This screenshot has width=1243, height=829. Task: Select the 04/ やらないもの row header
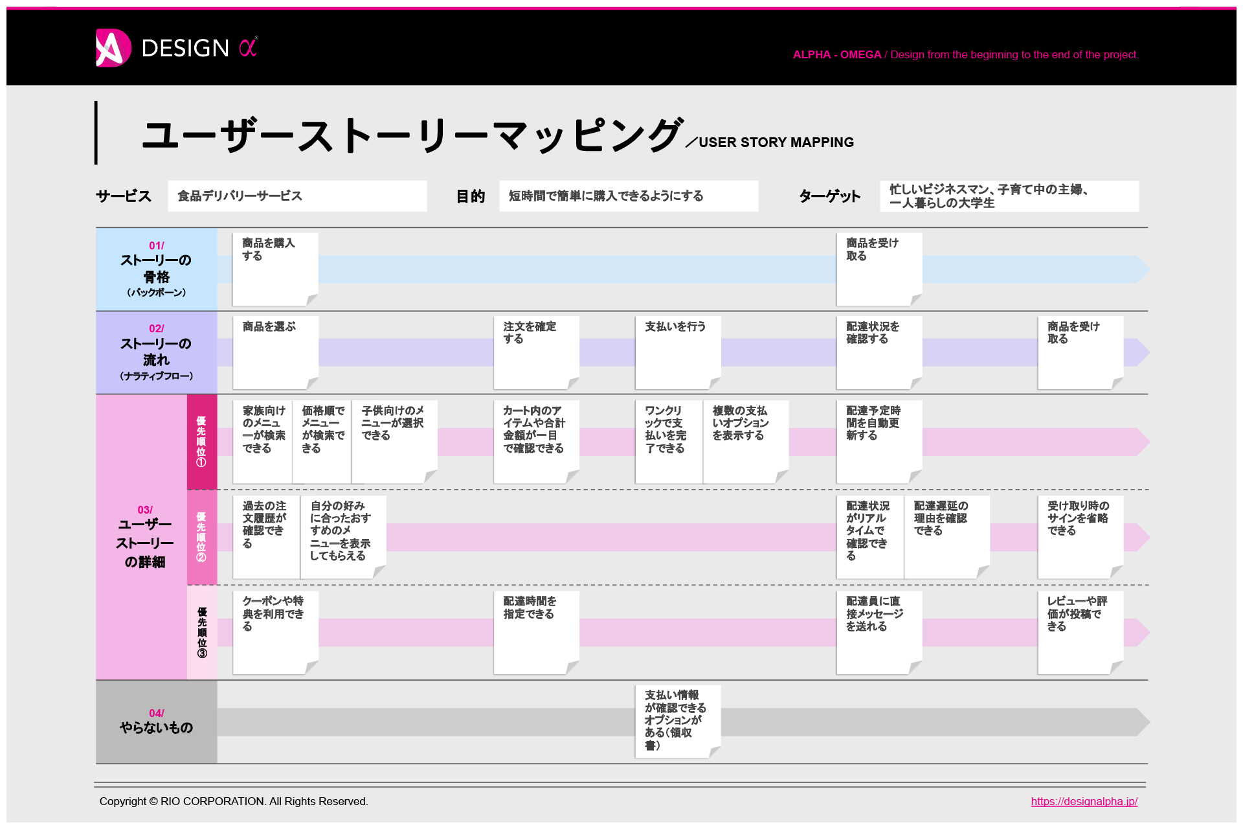coord(156,721)
